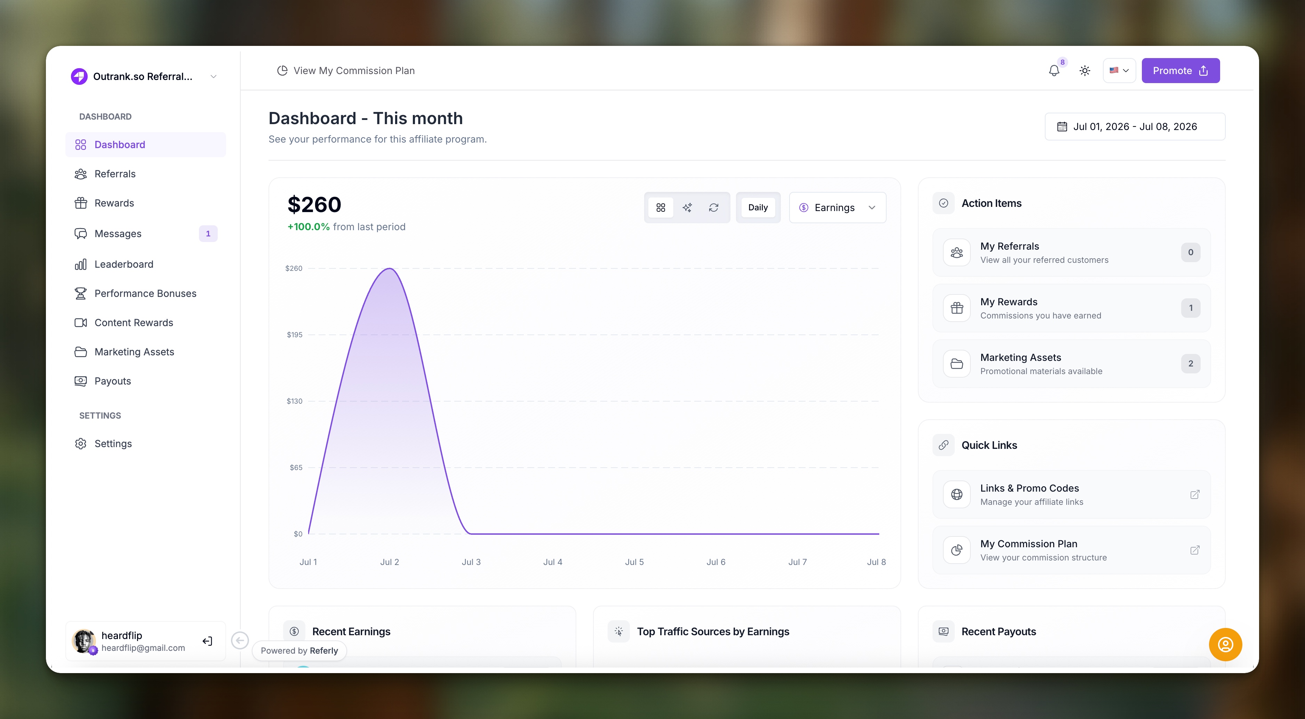Screen dimensions: 1305x719
Task: Click the Outrank.so program logo
Action: pos(79,76)
